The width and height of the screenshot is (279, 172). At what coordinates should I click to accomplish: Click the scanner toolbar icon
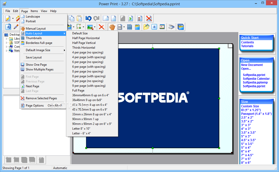171,27
